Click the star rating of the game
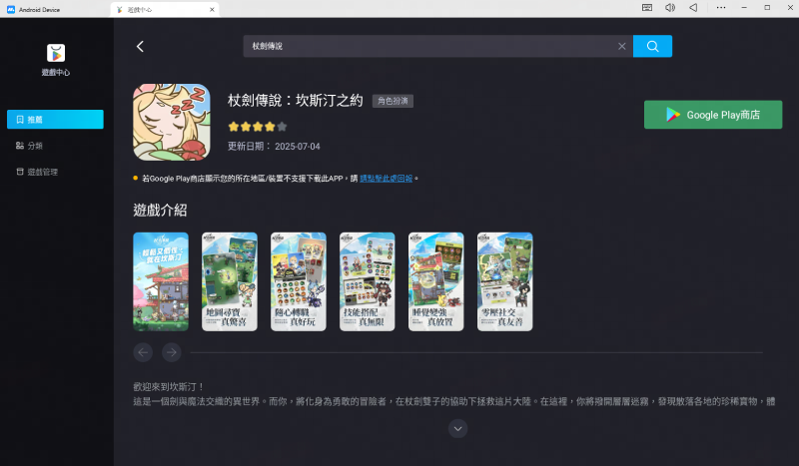 tap(258, 127)
